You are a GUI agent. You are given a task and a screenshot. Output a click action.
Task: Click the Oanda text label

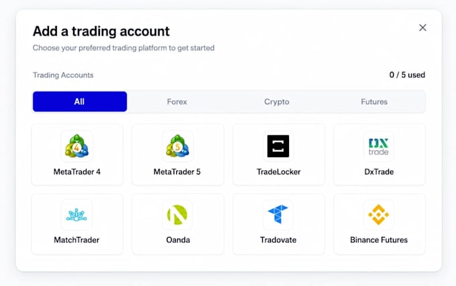point(178,240)
